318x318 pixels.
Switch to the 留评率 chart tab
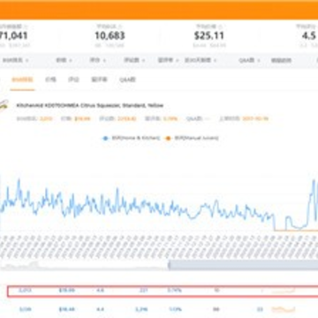point(99,79)
